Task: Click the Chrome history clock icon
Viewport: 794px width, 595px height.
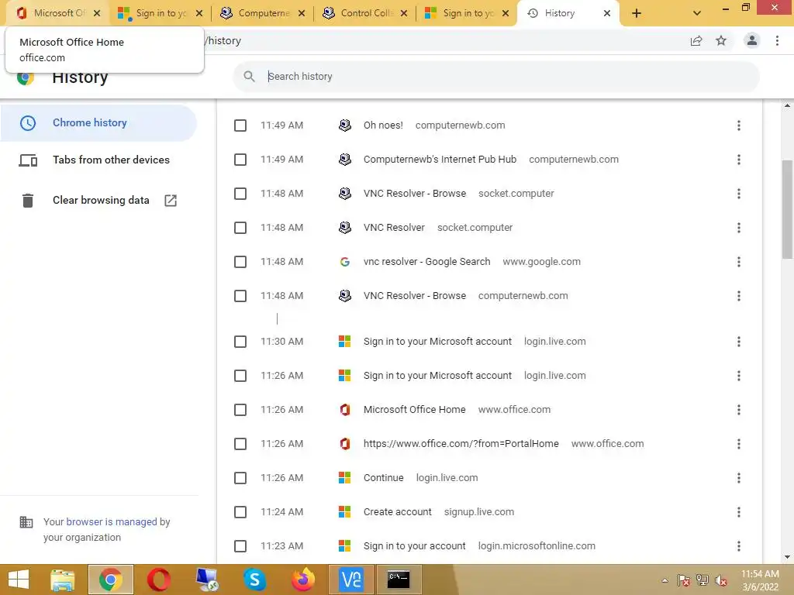Action: pyautogui.click(x=28, y=123)
